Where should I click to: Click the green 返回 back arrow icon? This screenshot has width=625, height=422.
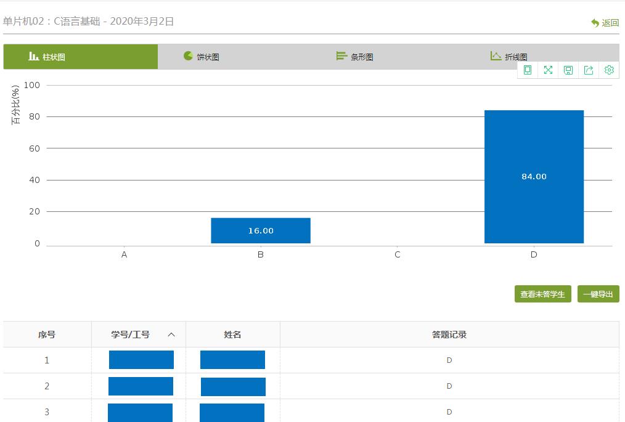(595, 23)
